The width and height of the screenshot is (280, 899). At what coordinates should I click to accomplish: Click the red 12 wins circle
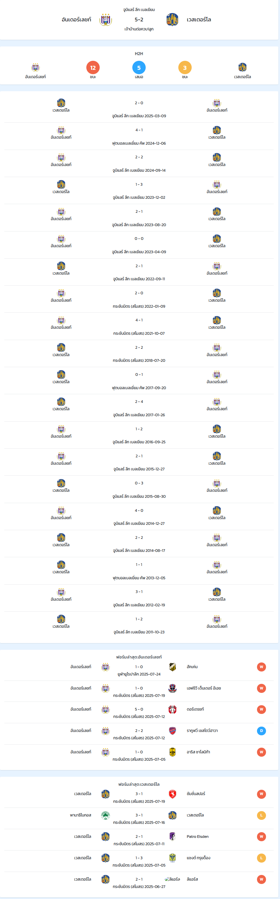(x=93, y=68)
